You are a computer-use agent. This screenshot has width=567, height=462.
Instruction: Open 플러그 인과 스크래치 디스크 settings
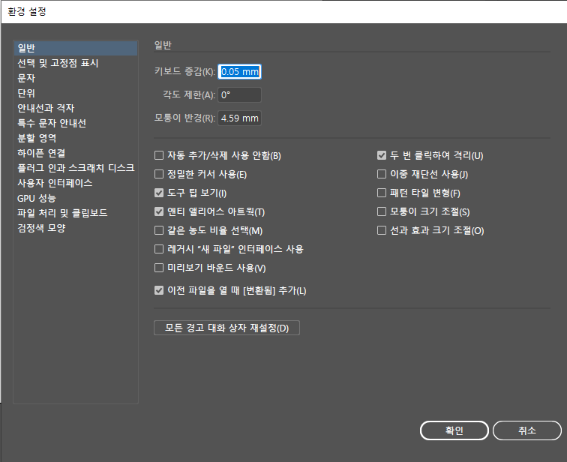pos(76,168)
